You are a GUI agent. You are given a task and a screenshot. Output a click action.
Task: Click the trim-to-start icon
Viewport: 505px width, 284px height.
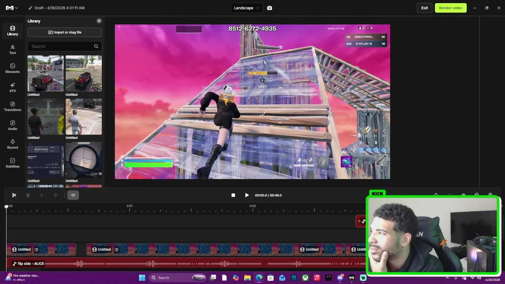[x=42, y=195]
